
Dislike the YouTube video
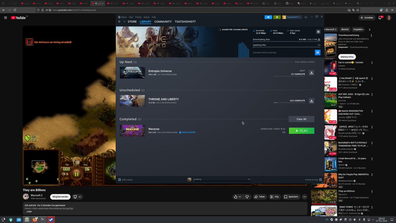(247, 197)
